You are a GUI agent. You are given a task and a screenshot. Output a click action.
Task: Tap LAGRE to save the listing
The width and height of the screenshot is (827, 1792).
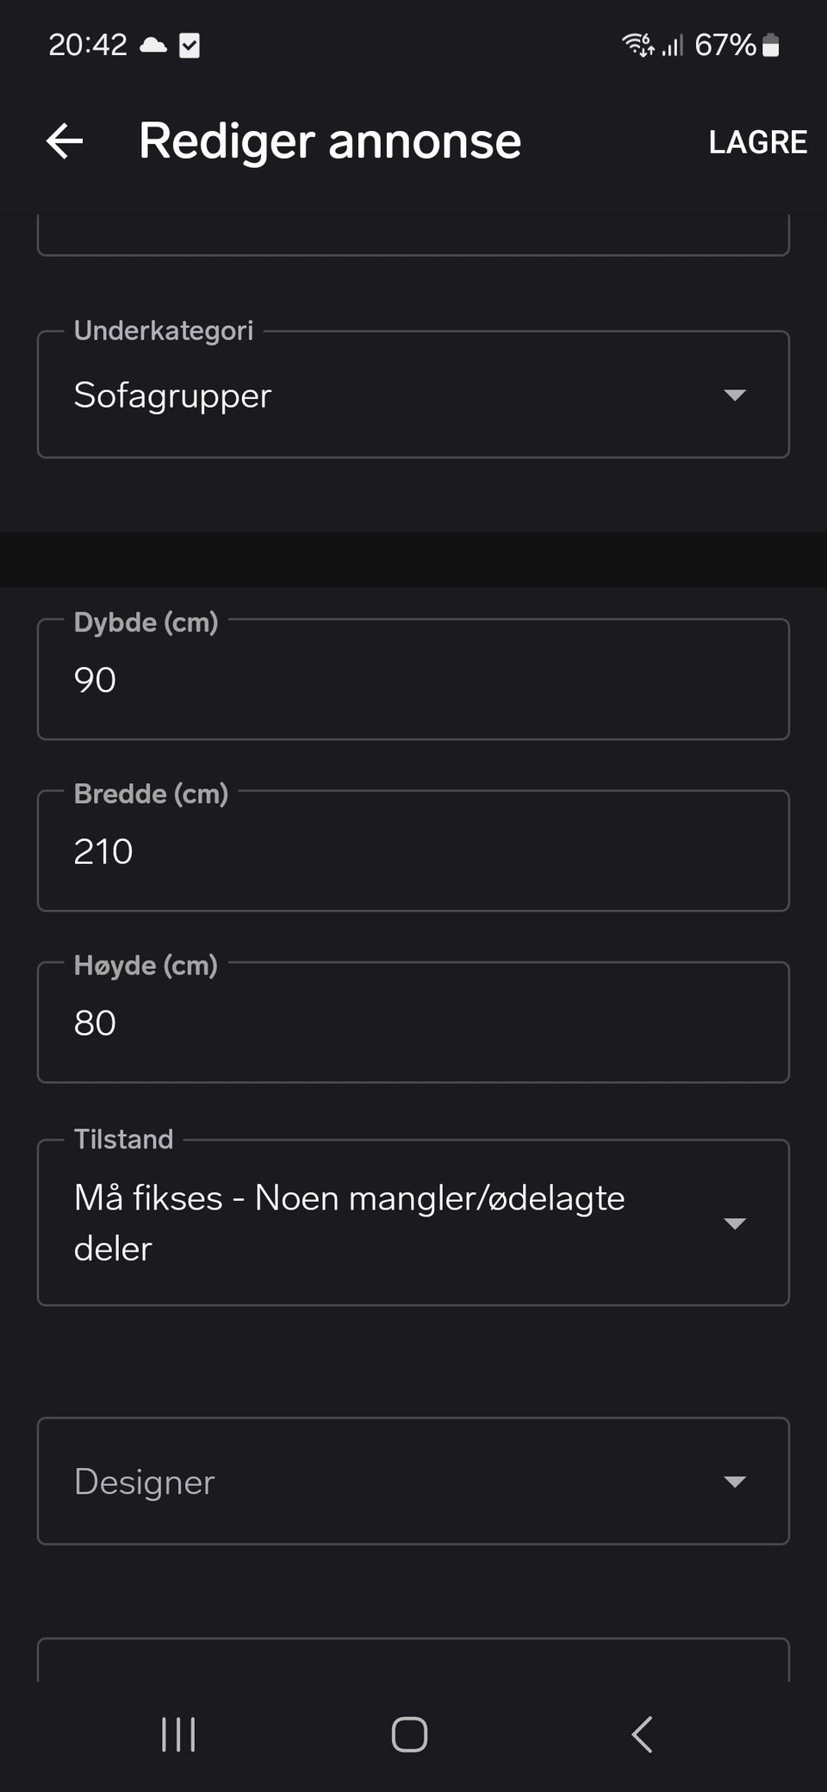[x=757, y=142]
